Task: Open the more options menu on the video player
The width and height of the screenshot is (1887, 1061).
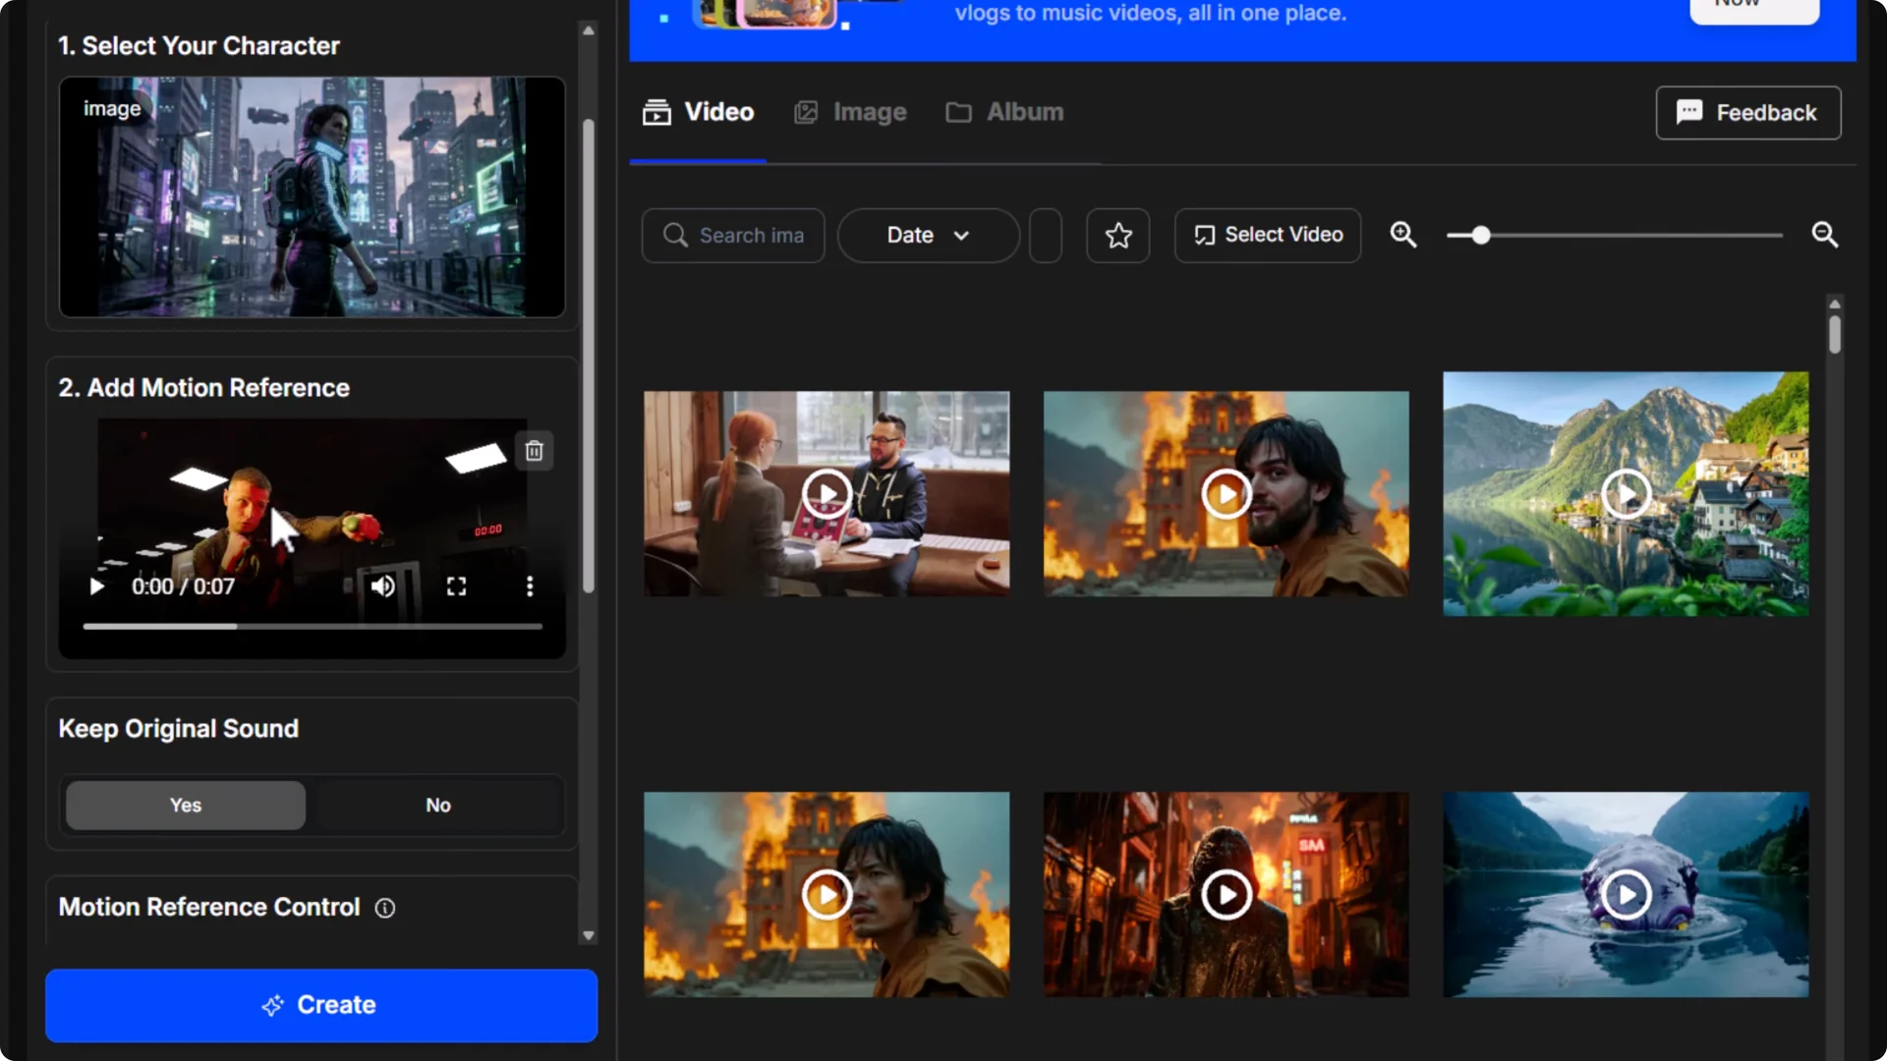Action: tap(530, 586)
